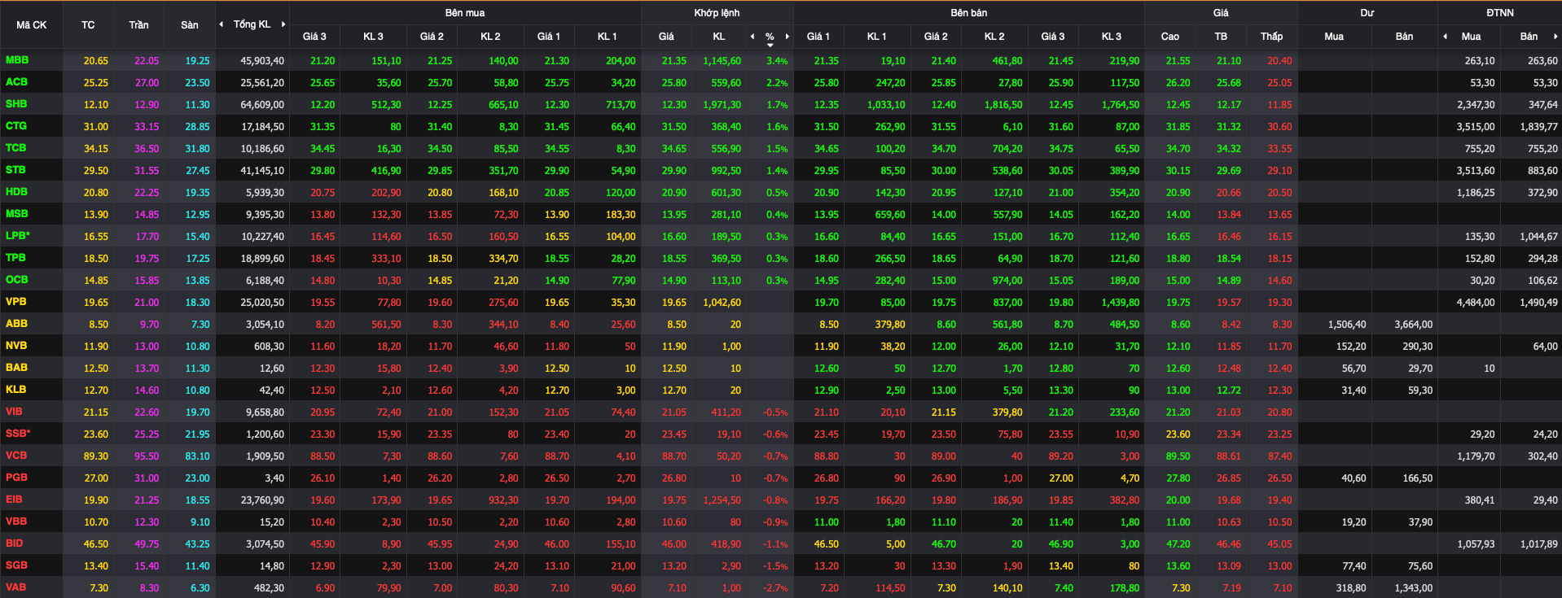The height and width of the screenshot is (598, 1562).
Task: Click EIB matched volume 1,254,50
Action: pyautogui.click(x=722, y=500)
